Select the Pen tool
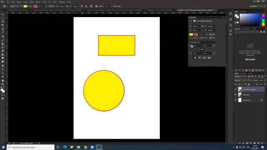 [x=3, y=66]
